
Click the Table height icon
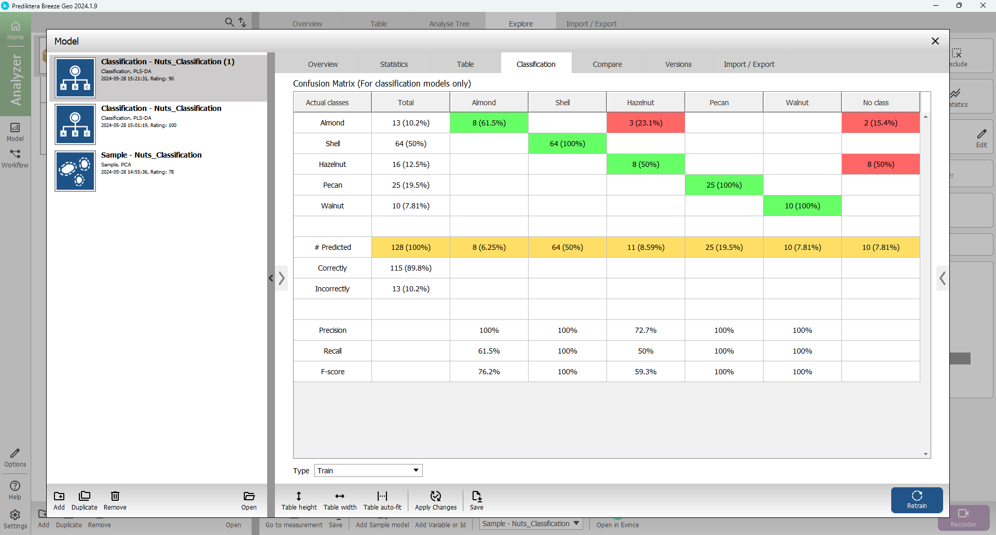click(x=299, y=500)
